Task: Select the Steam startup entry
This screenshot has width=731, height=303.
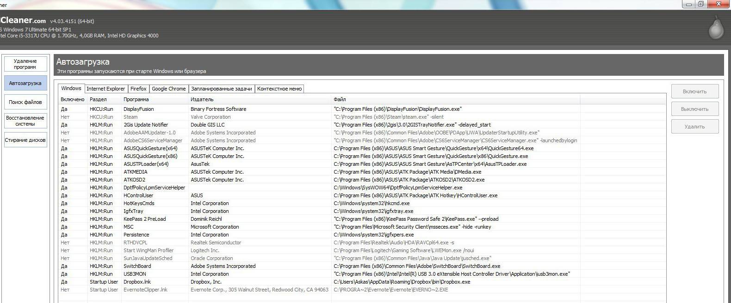Action: pos(130,117)
